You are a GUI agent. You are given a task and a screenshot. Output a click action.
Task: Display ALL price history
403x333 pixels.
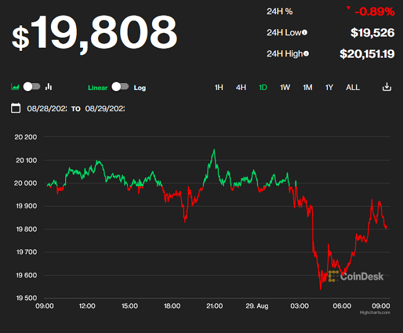(353, 87)
